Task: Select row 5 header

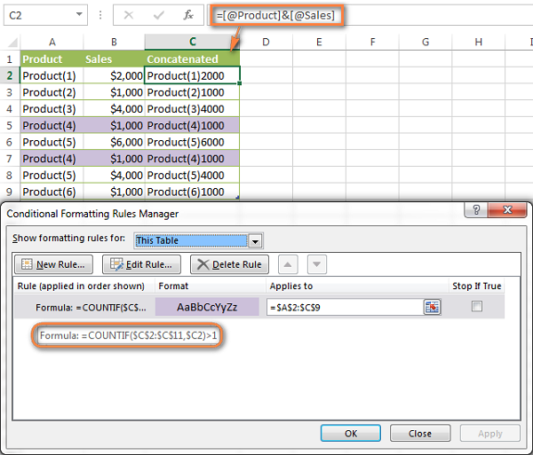Action: coord(10,126)
